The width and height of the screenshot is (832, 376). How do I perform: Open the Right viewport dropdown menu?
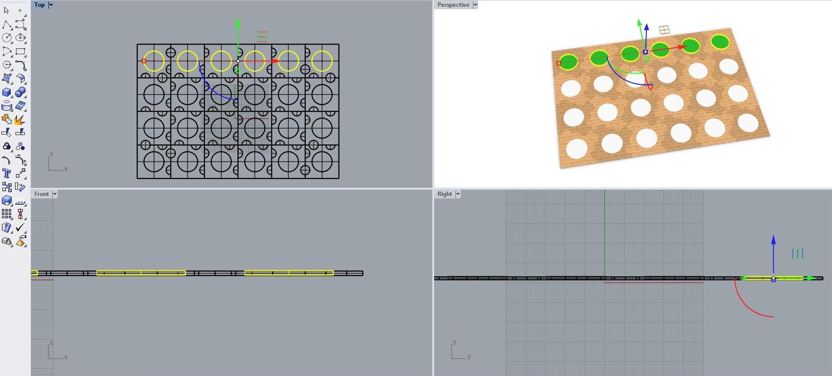pos(458,194)
